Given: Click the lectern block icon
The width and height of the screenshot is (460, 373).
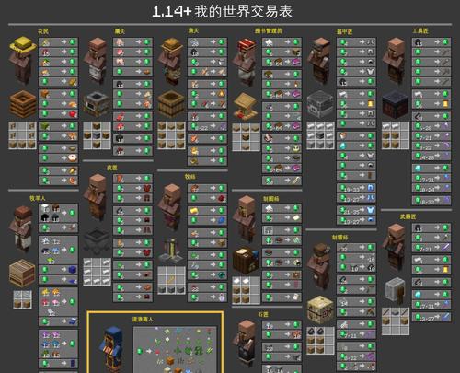Looking at the screenshot, I should 246,106.
